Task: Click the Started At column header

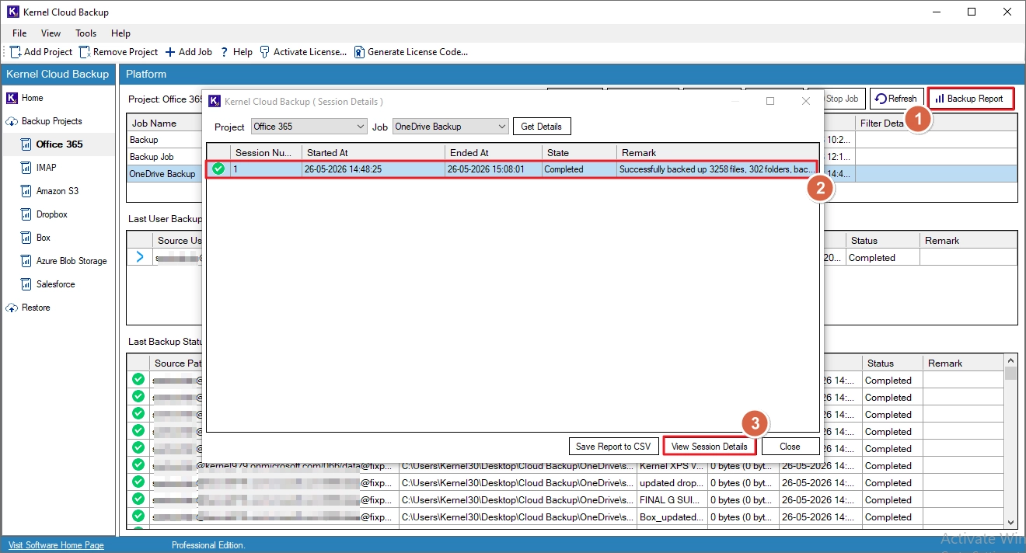Action: click(x=373, y=153)
